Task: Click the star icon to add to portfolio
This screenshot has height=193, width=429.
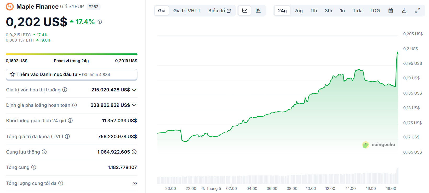Action: click(x=12, y=74)
